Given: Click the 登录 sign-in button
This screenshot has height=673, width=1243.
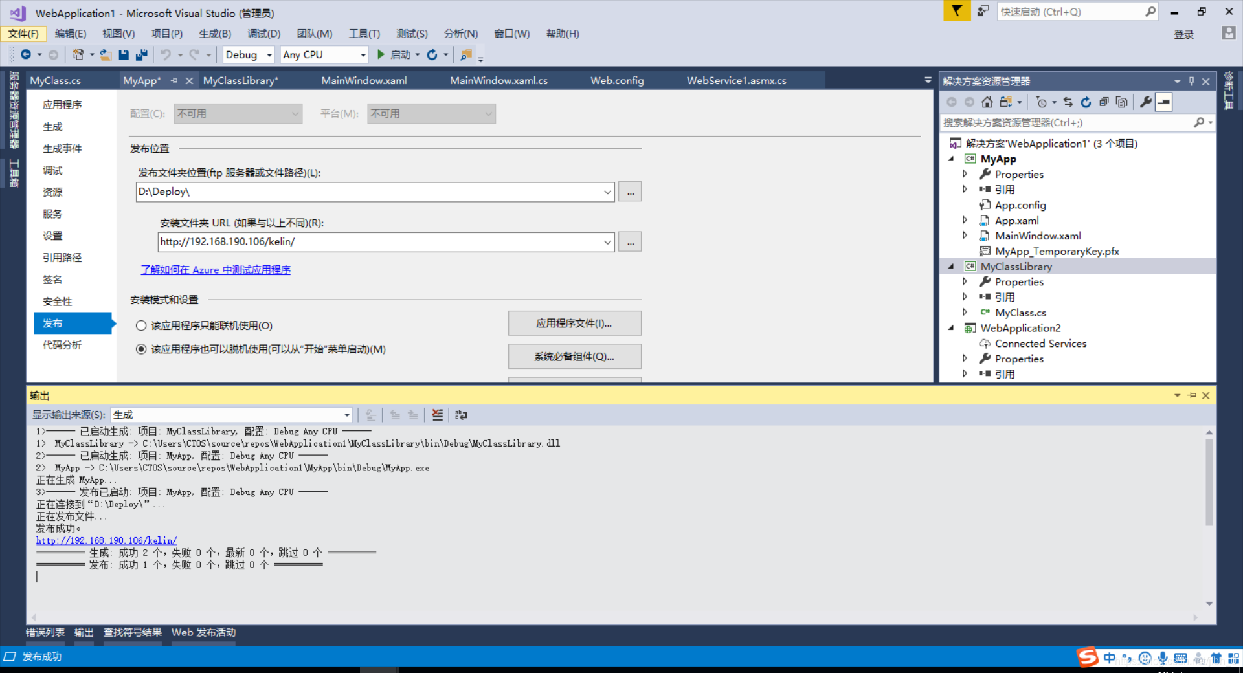Looking at the screenshot, I should (1184, 34).
